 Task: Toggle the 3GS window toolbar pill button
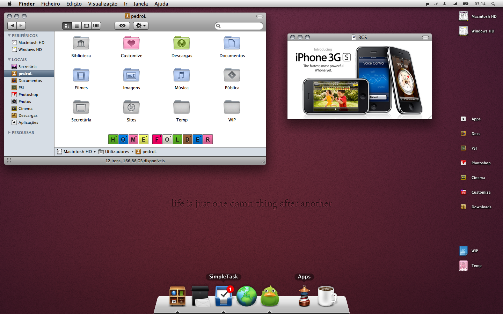(x=425, y=37)
